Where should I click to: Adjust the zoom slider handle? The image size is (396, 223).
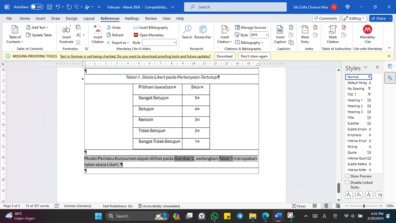pyautogui.click(x=364, y=206)
